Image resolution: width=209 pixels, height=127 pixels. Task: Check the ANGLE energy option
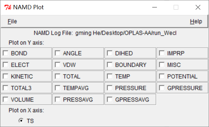[x=58, y=53]
